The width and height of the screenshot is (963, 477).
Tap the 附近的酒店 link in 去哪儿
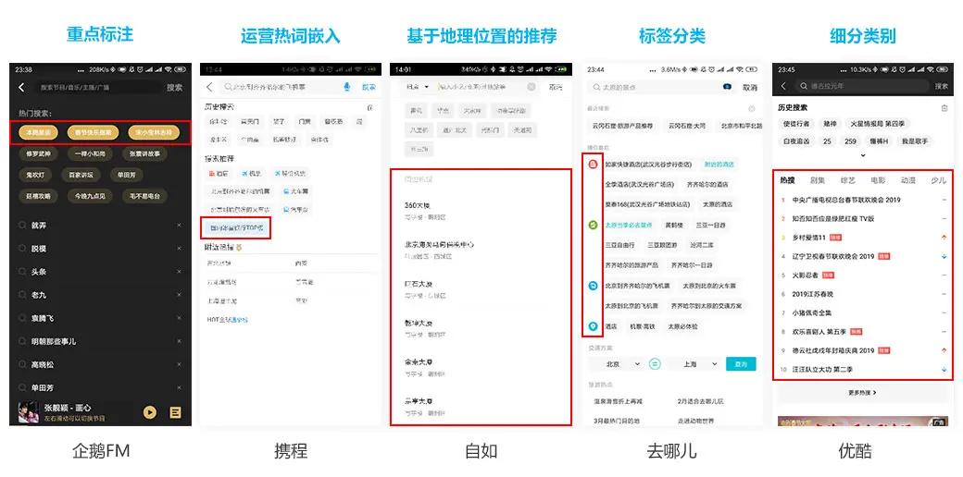(718, 165)
